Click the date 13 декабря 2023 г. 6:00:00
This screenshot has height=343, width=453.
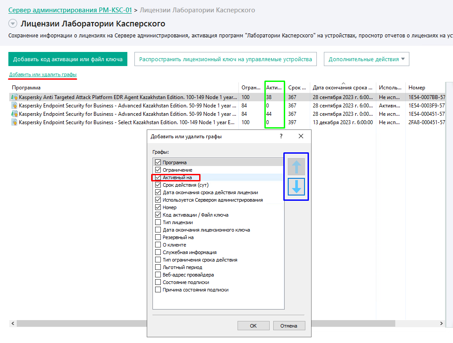[x=343, y=122]
